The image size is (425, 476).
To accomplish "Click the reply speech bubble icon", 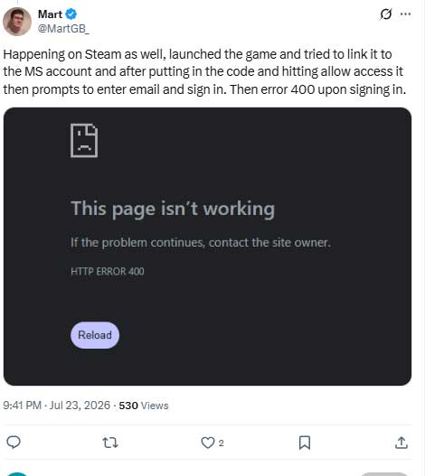I will (14, 443).
